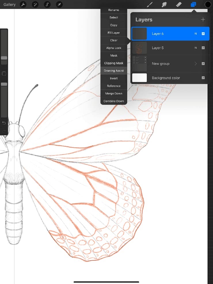Open blend mode N for Layer 5
This screenshot has width=213, height=284.
click(196, 48)
